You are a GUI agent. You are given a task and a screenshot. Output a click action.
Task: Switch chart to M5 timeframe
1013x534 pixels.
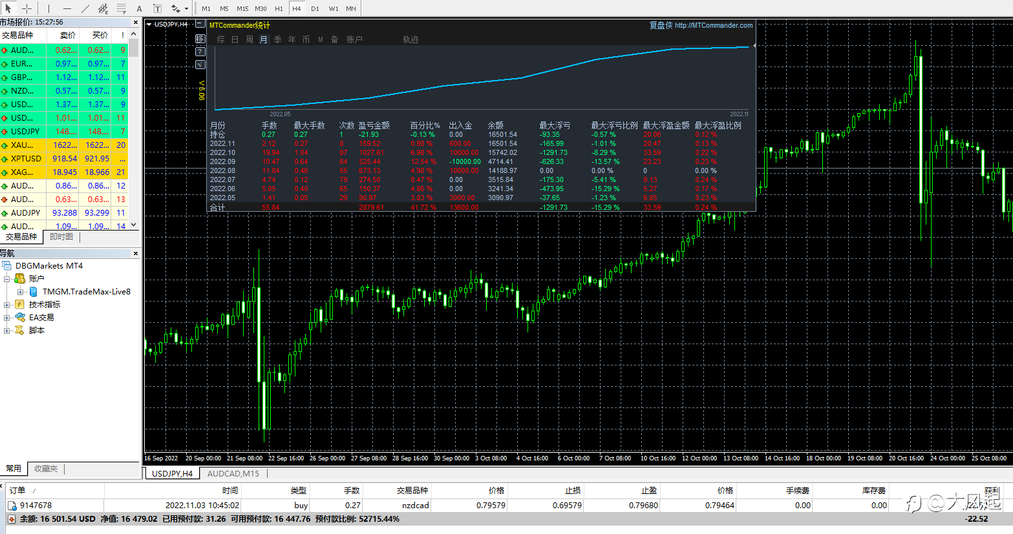(x=224, y=8)
